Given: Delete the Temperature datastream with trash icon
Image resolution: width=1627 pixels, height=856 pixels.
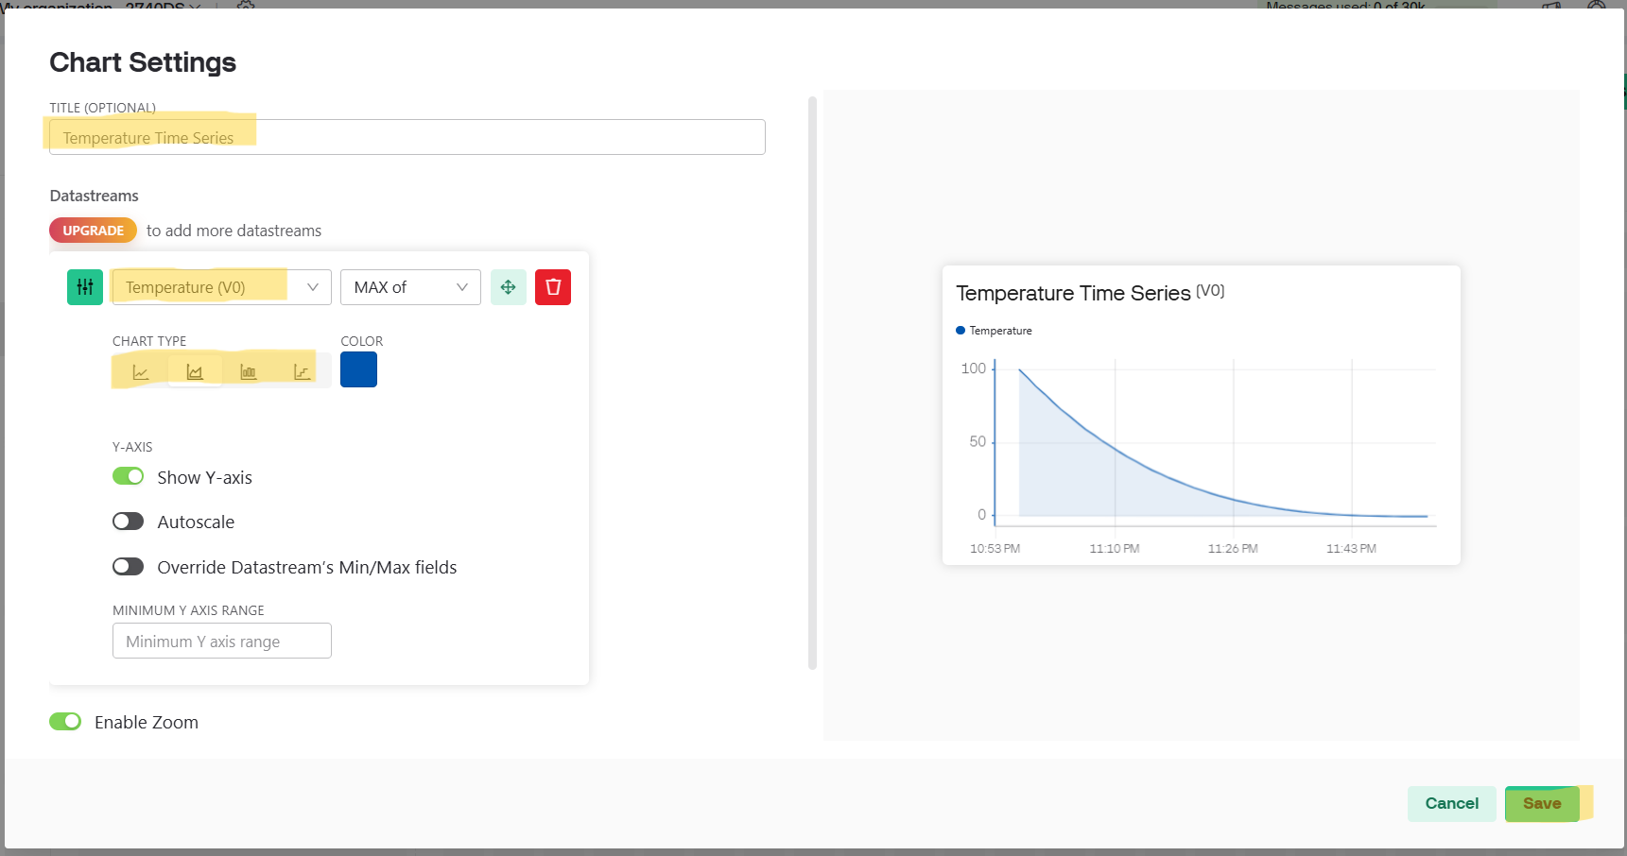Looking at the screenshot, I should [553, 287].
